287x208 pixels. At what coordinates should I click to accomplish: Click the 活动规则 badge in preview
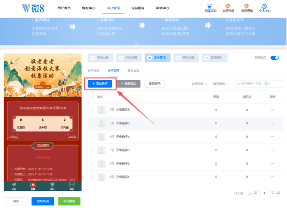(x=43, y=146)
